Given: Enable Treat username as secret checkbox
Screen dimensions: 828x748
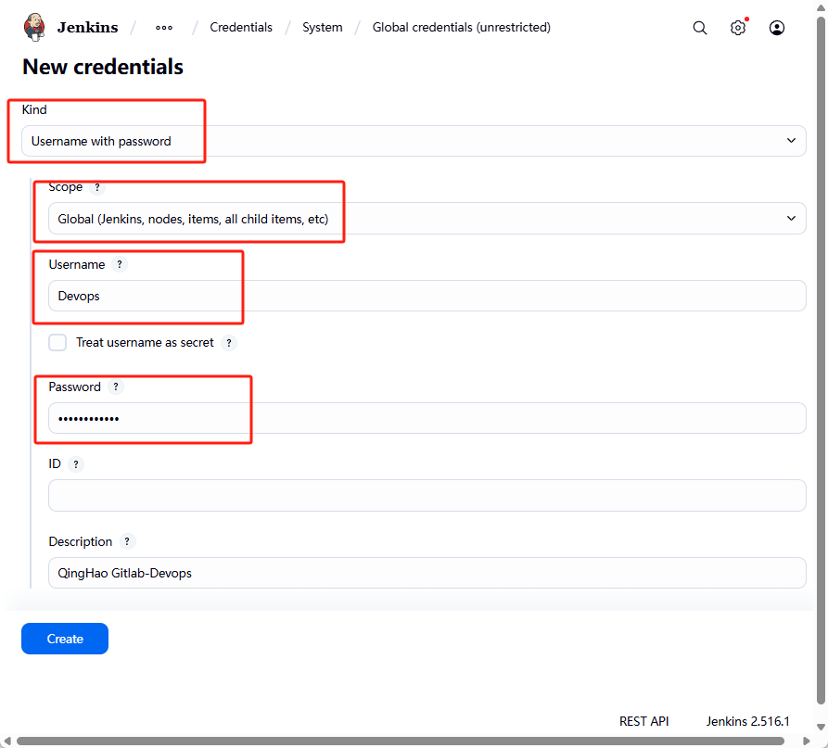Looking at the screenshot, I should (x=58, y=343).
